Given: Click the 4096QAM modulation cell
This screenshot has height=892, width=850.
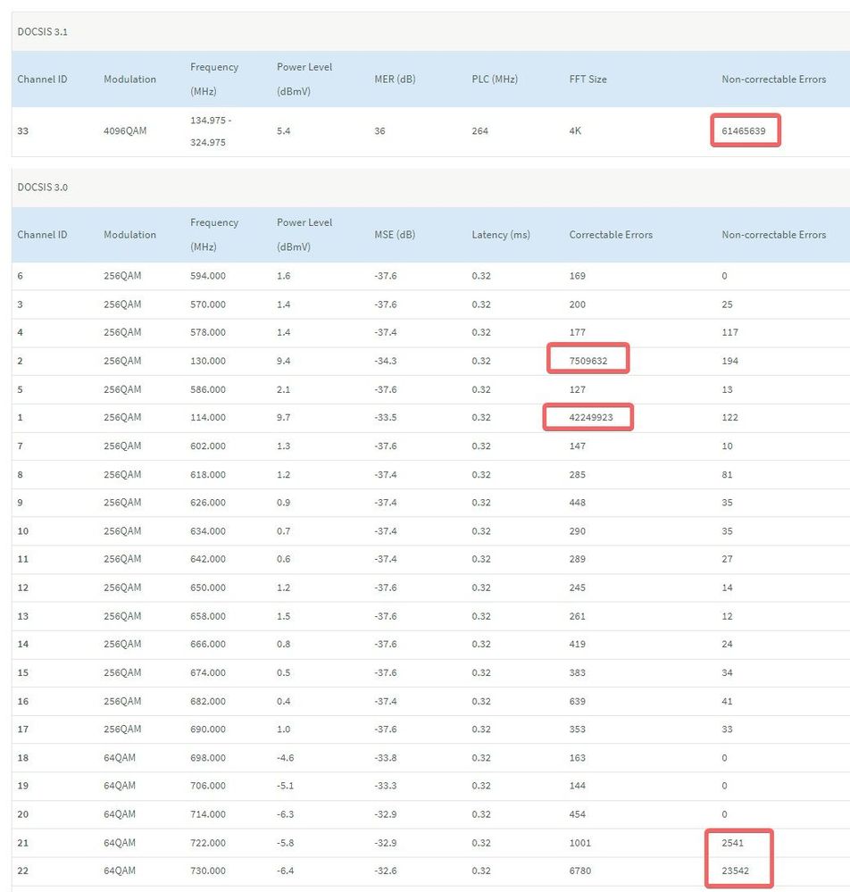Looking at the screenshot, I should [x=125, y=131].
